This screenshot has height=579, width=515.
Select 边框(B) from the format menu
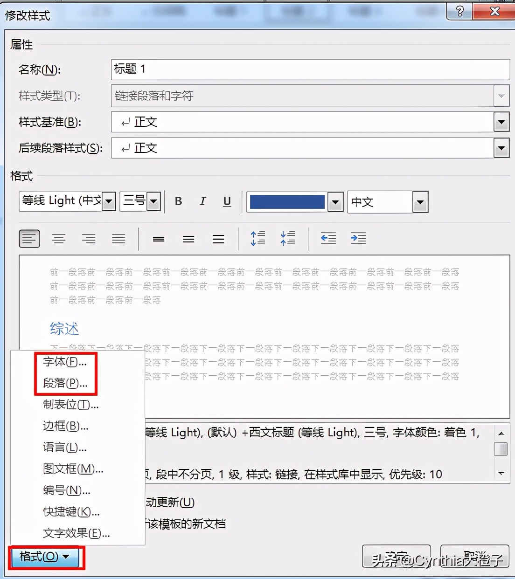pos(65,426)
